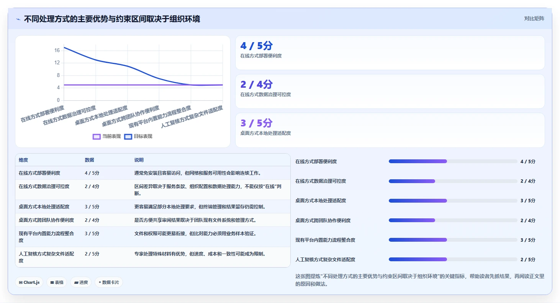Click the 进度 chip
Viewport: 560px width, 303px height.
(81, 282)
